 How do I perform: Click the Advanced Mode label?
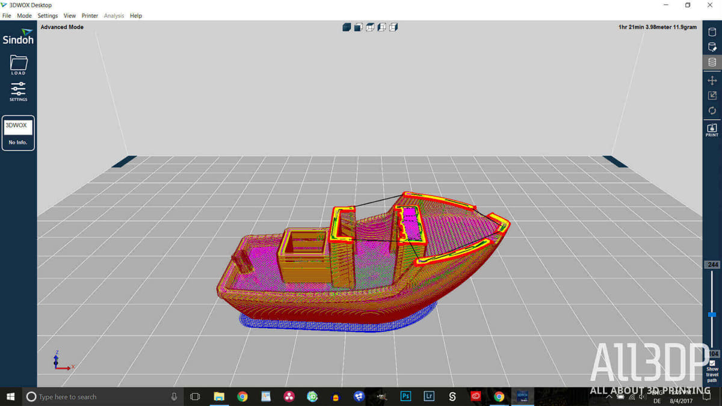tap(62, 27)
